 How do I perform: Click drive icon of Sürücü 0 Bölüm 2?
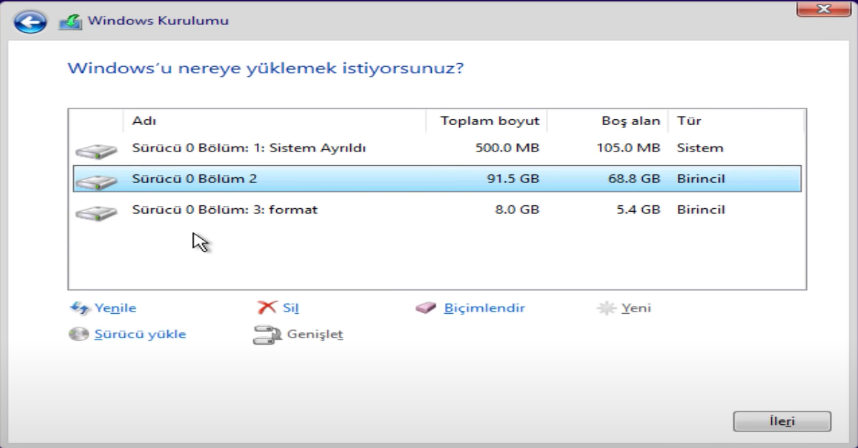(95, 181)
